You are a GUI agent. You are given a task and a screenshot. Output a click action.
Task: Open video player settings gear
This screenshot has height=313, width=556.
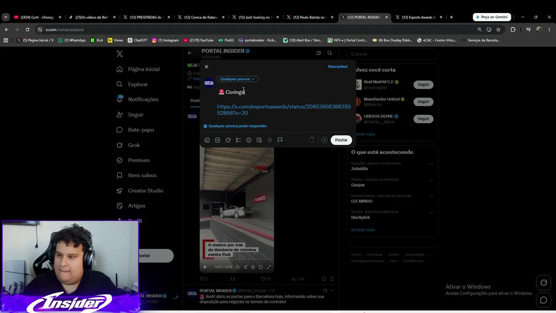pos(253,267)
